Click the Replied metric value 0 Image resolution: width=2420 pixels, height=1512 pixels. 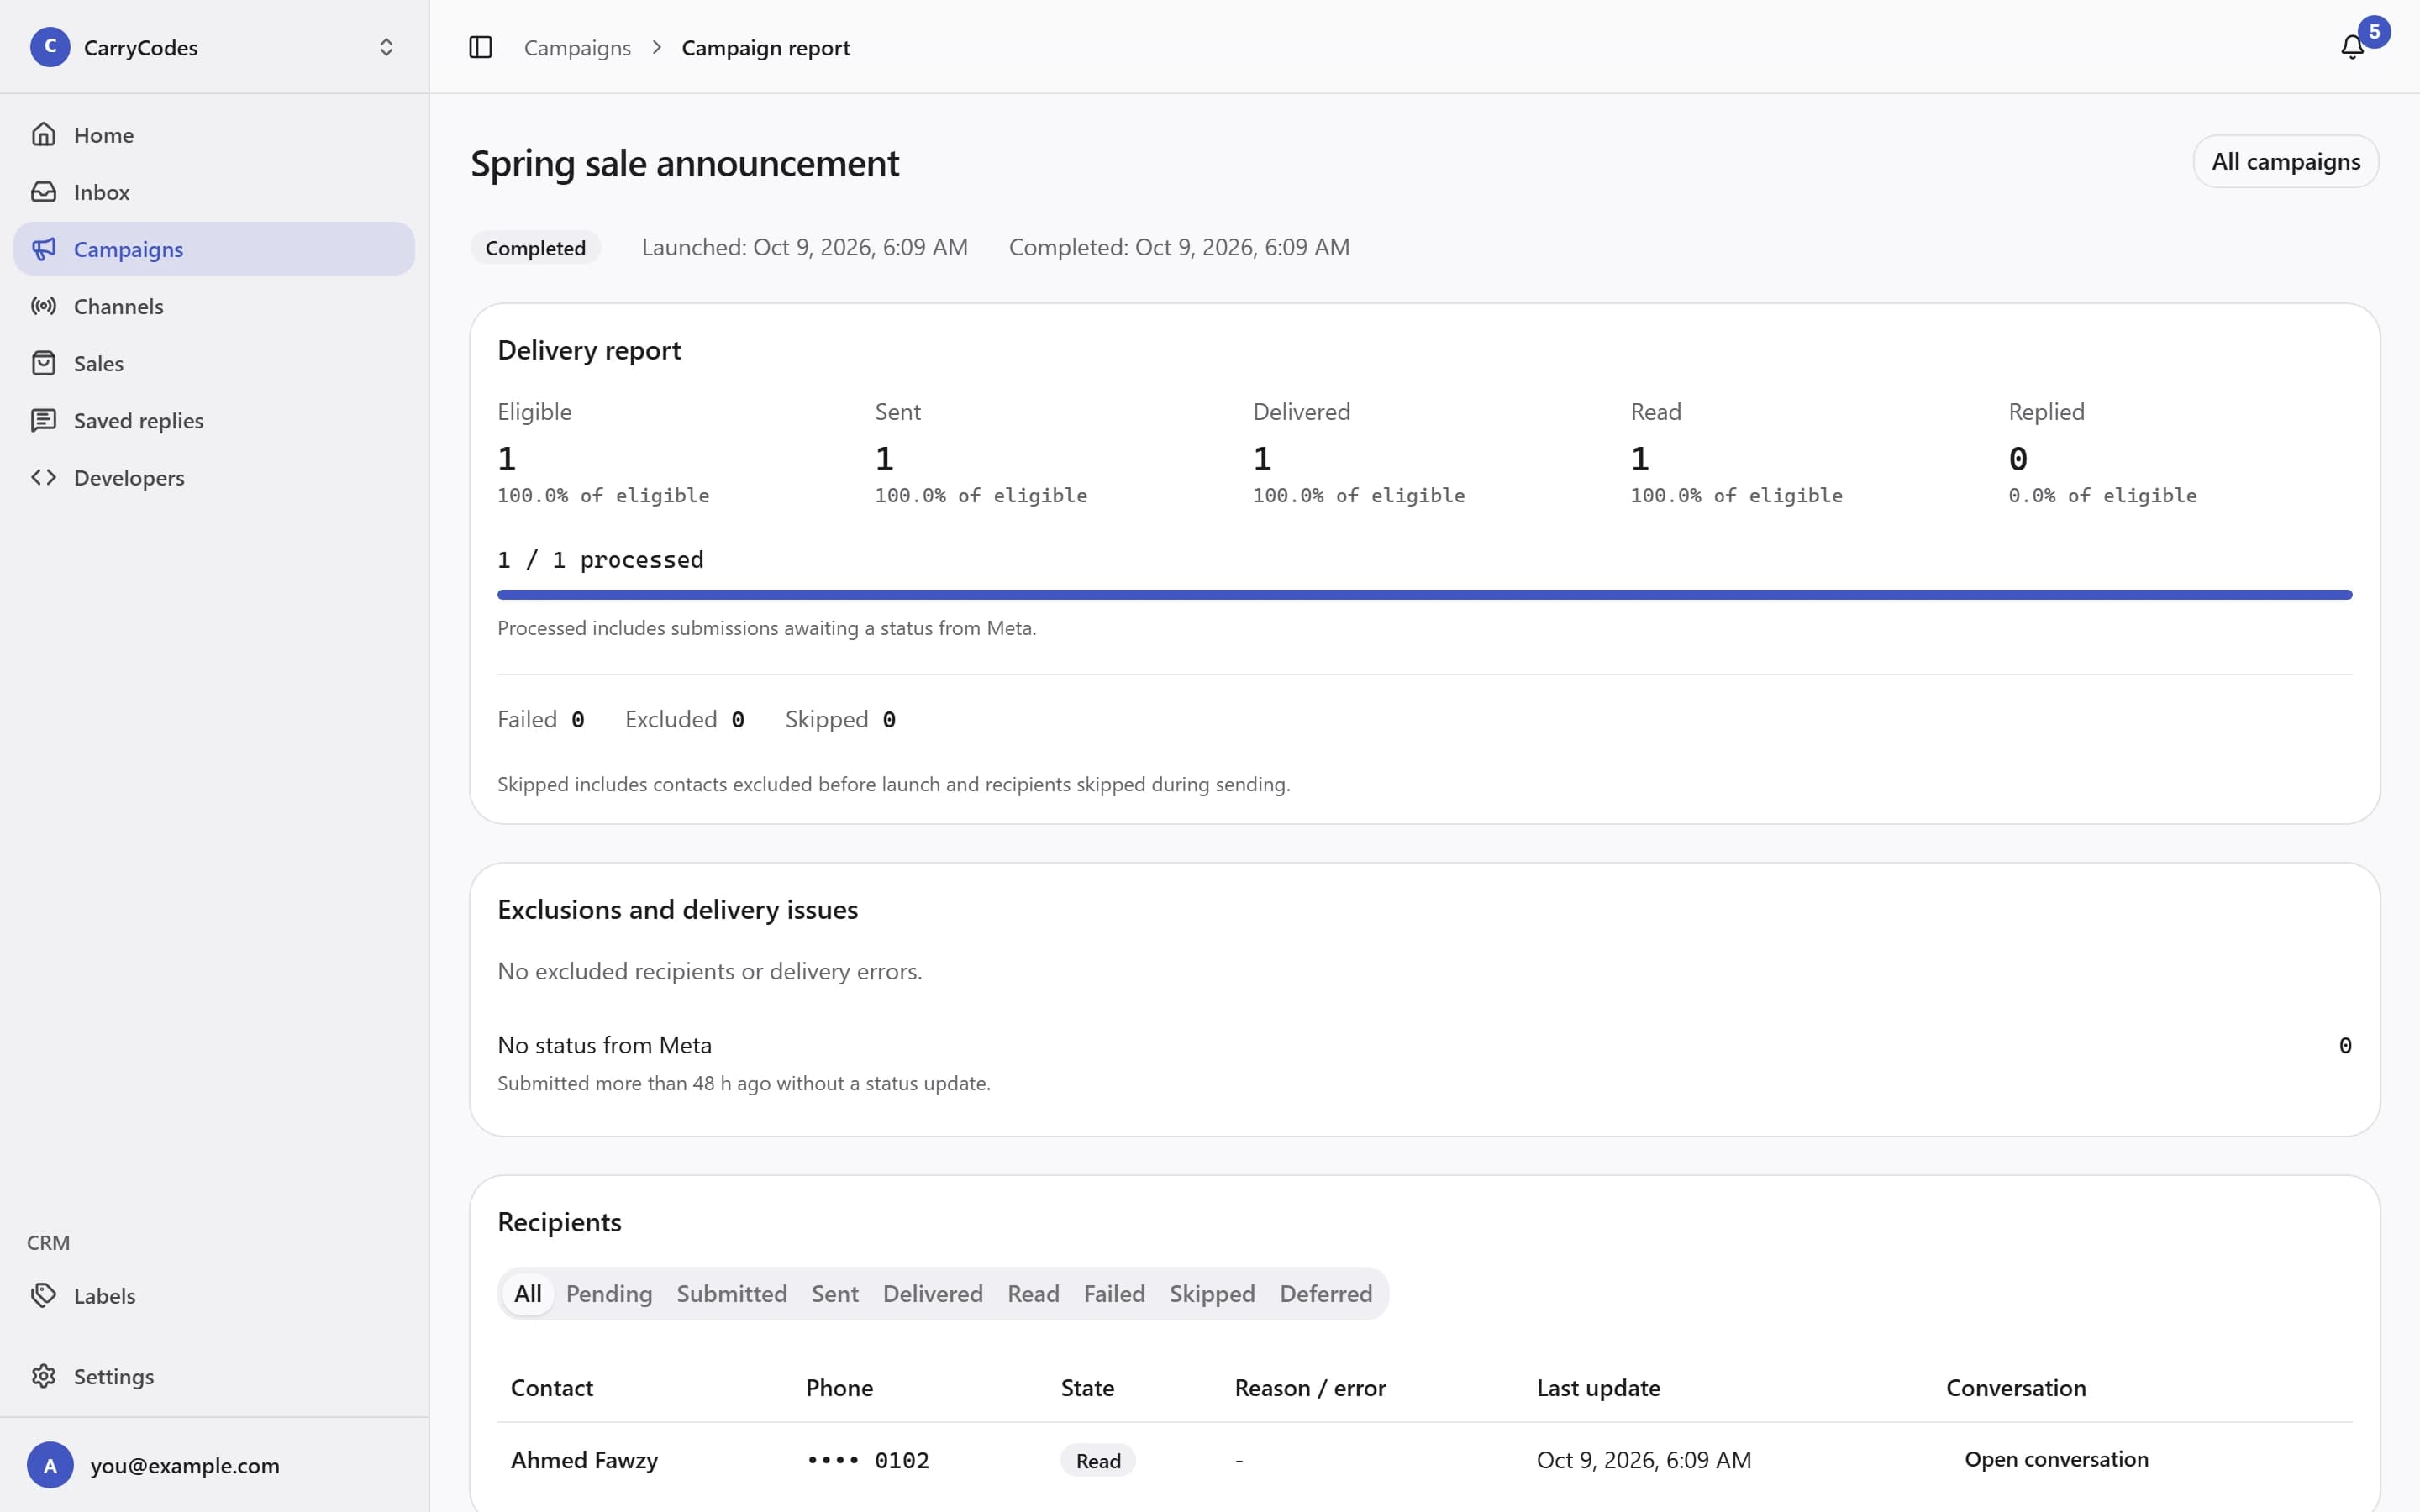(2018, 459)
